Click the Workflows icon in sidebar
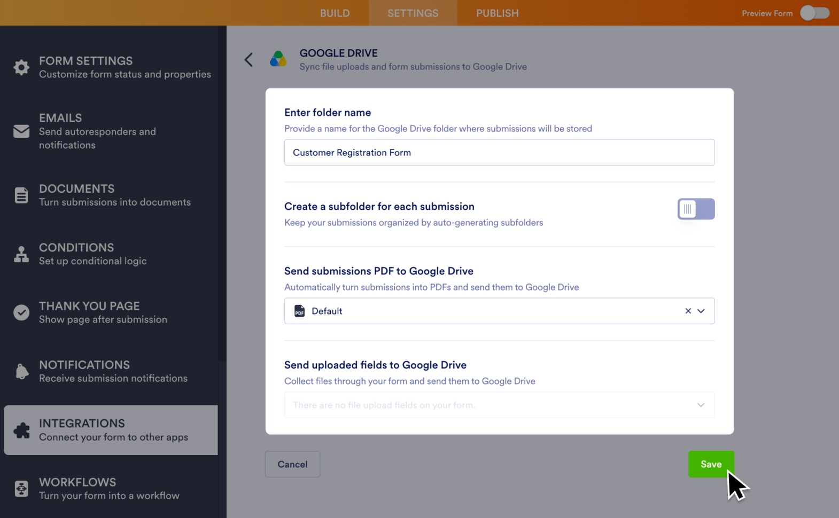Image resolution: width=839 pixels, height=518 pixels. (21, 489)
